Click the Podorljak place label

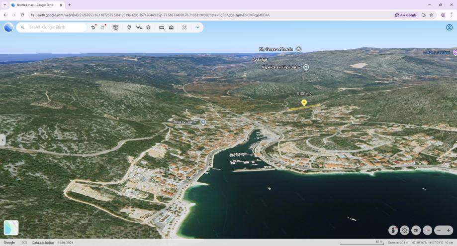coord(260,59)
